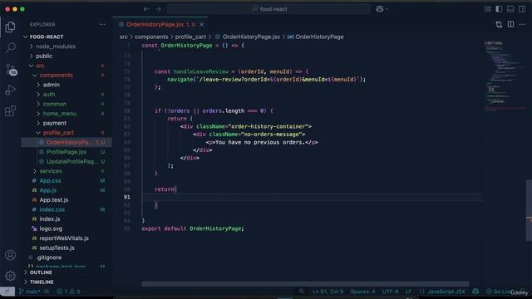Open Source Control view with pending changes
This screenshot has height=299, width=532.
click(11, 69)
